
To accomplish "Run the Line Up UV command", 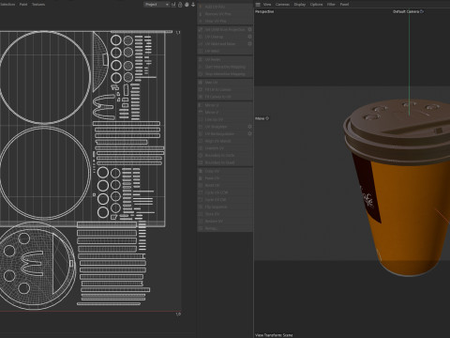I will coord(225,119).
